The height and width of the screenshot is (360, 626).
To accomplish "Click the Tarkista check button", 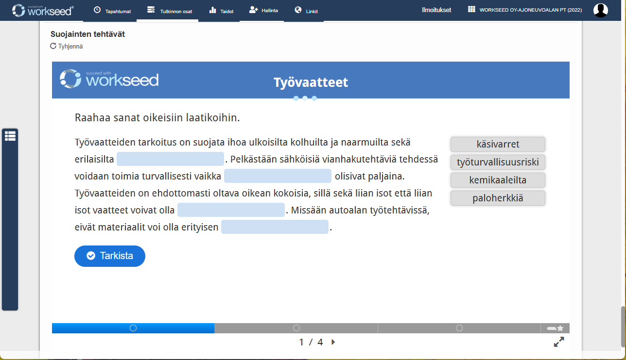I will pos(110,256).
